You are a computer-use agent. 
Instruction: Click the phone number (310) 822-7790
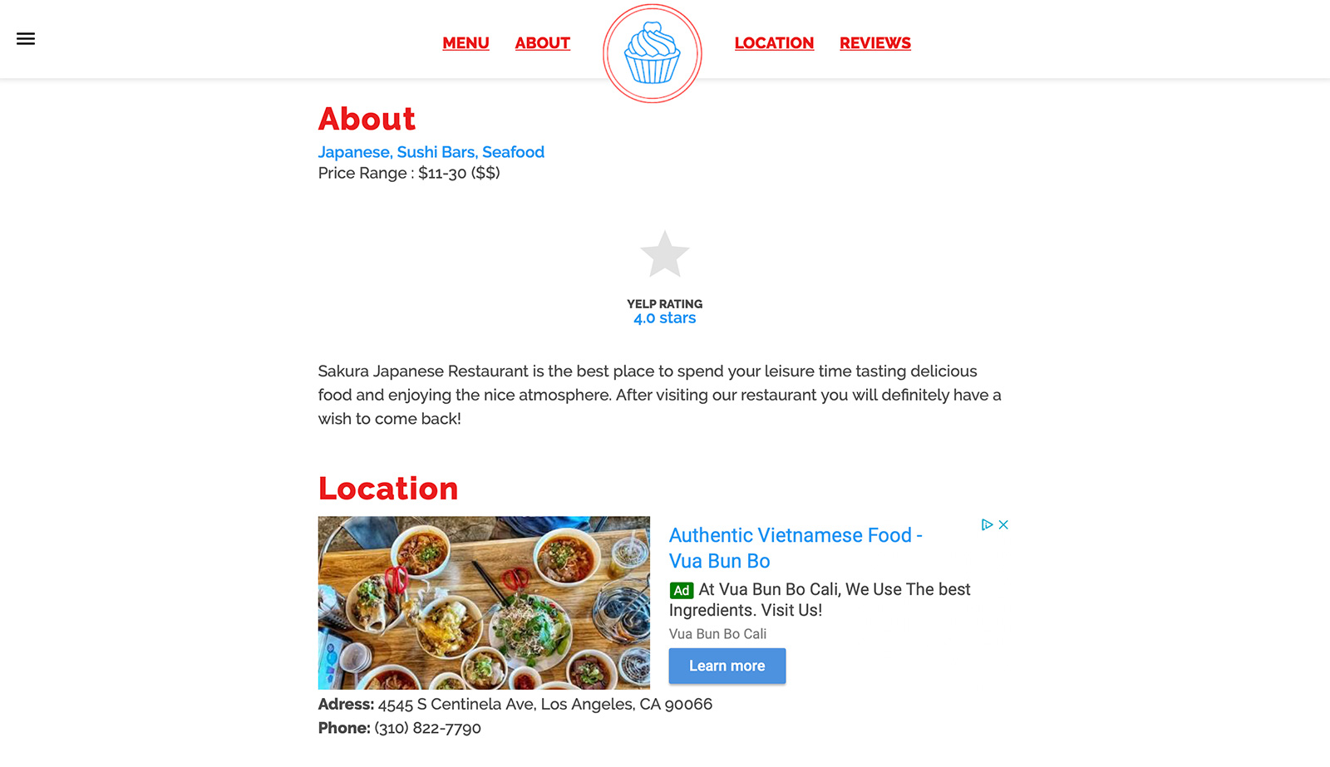(428, 728)
